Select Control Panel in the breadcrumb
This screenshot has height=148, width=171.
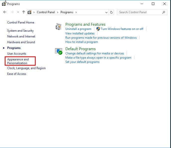click(46, 12)
